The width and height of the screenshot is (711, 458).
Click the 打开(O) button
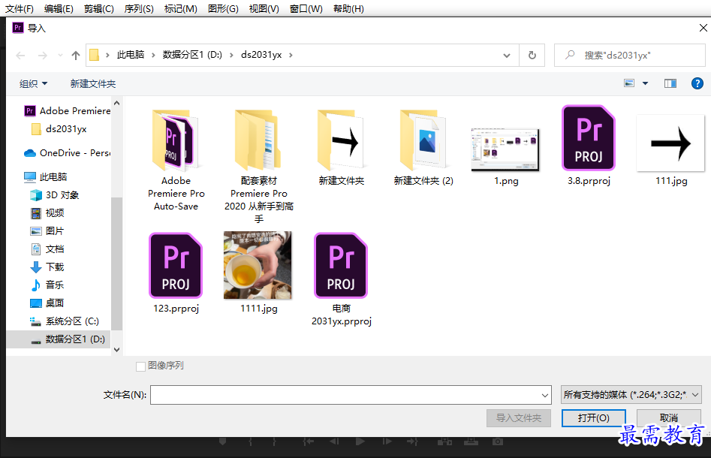pos(593,417)
